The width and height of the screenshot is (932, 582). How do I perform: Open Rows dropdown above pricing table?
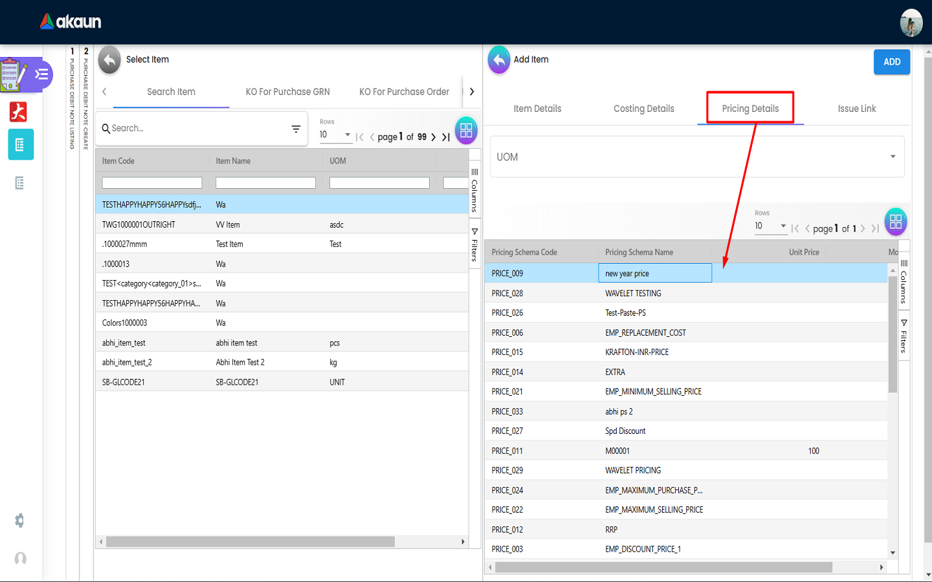click(x=770, y=226)
